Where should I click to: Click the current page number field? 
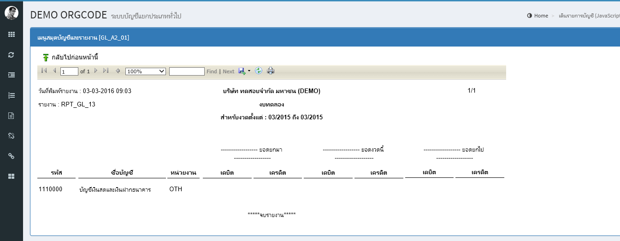(70, 71)
